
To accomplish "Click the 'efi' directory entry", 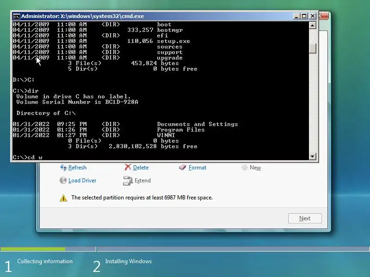I will [163, 36].
